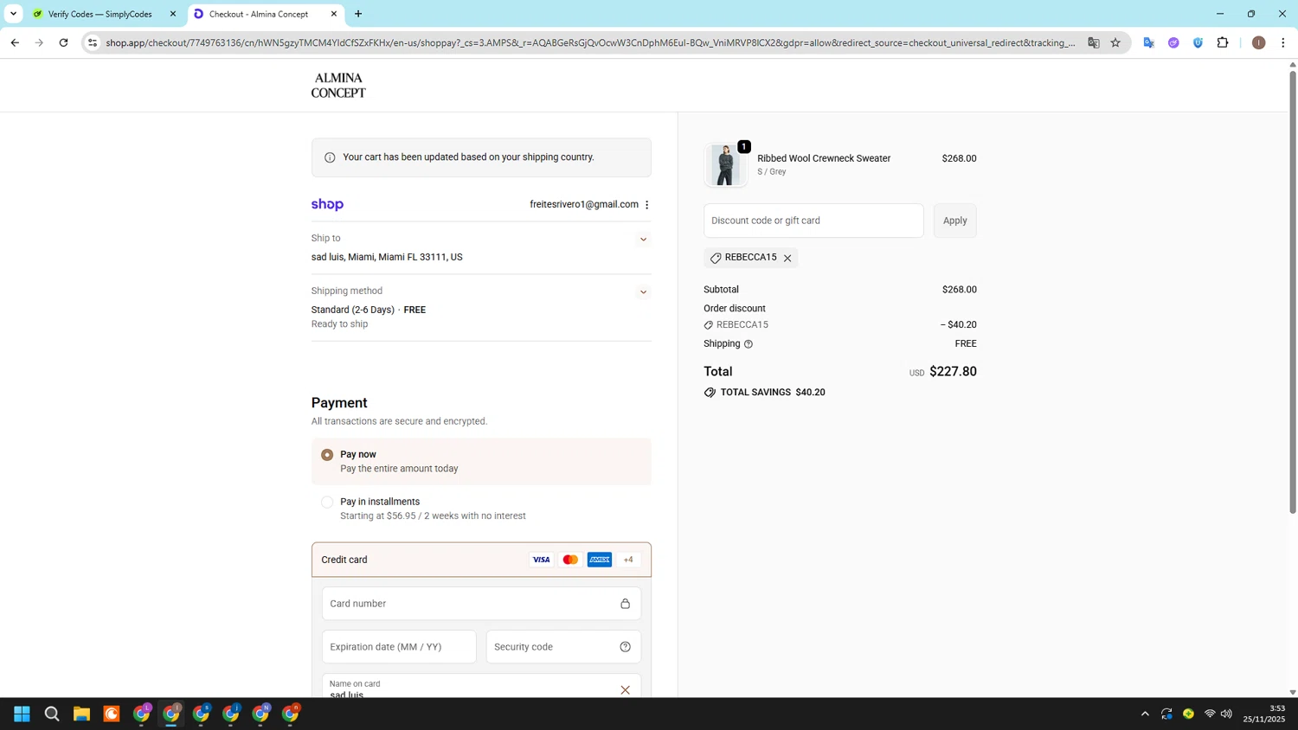Screen dimensions: 1298x730
Task: Click the Card number field
Action: pos(481,604)
